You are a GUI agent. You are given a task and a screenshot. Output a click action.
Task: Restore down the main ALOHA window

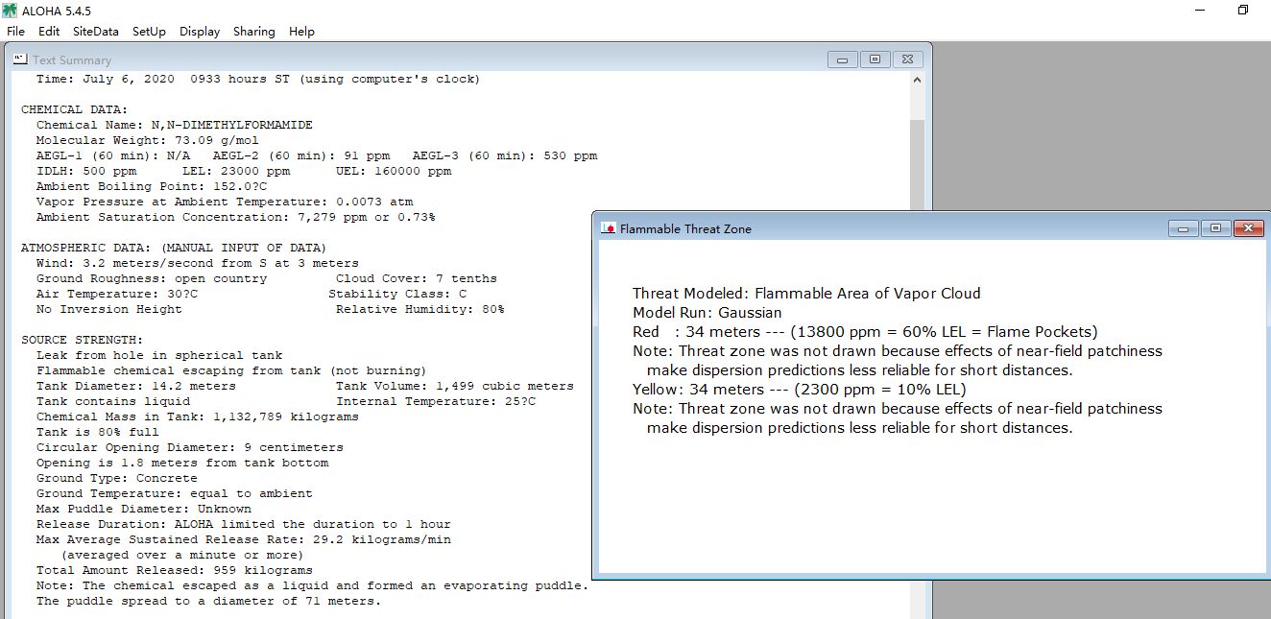[x=1243, y=10]
